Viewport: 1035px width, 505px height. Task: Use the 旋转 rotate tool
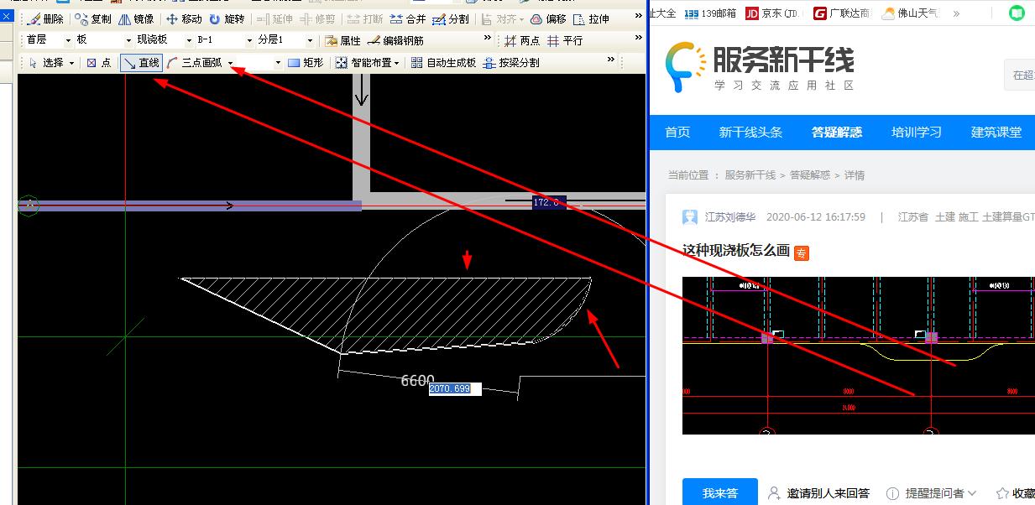(227, 19)
